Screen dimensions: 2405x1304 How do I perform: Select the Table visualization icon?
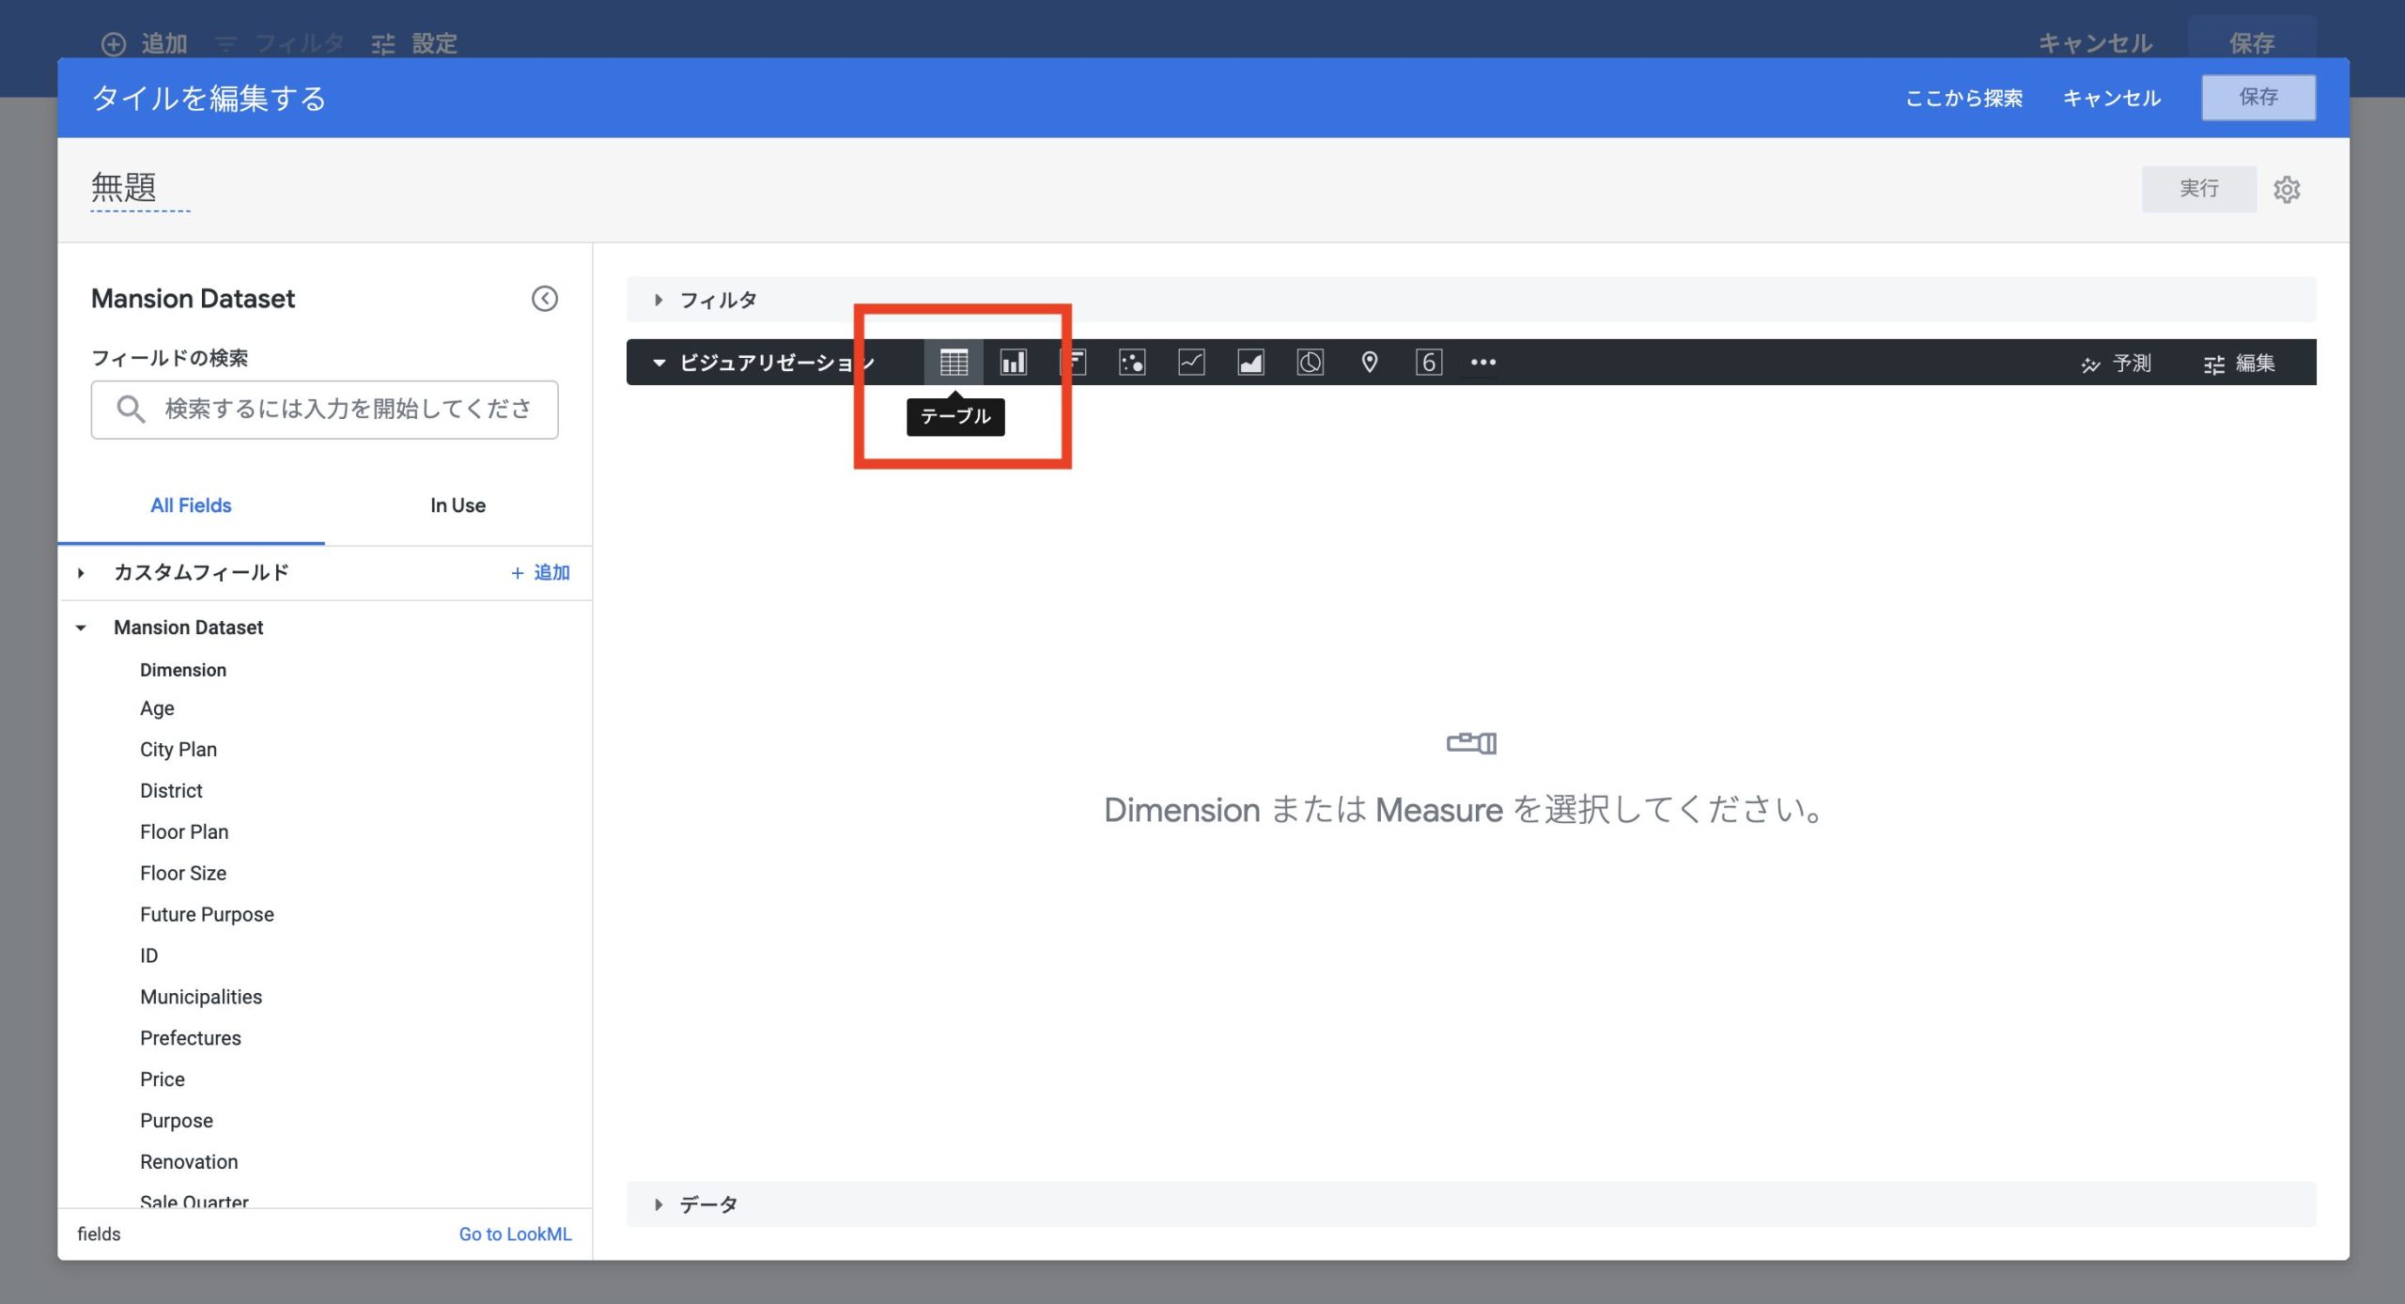tap(954, 363)
